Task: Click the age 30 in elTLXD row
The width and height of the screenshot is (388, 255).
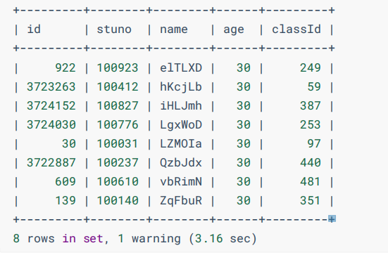Action: click(244, 67)
